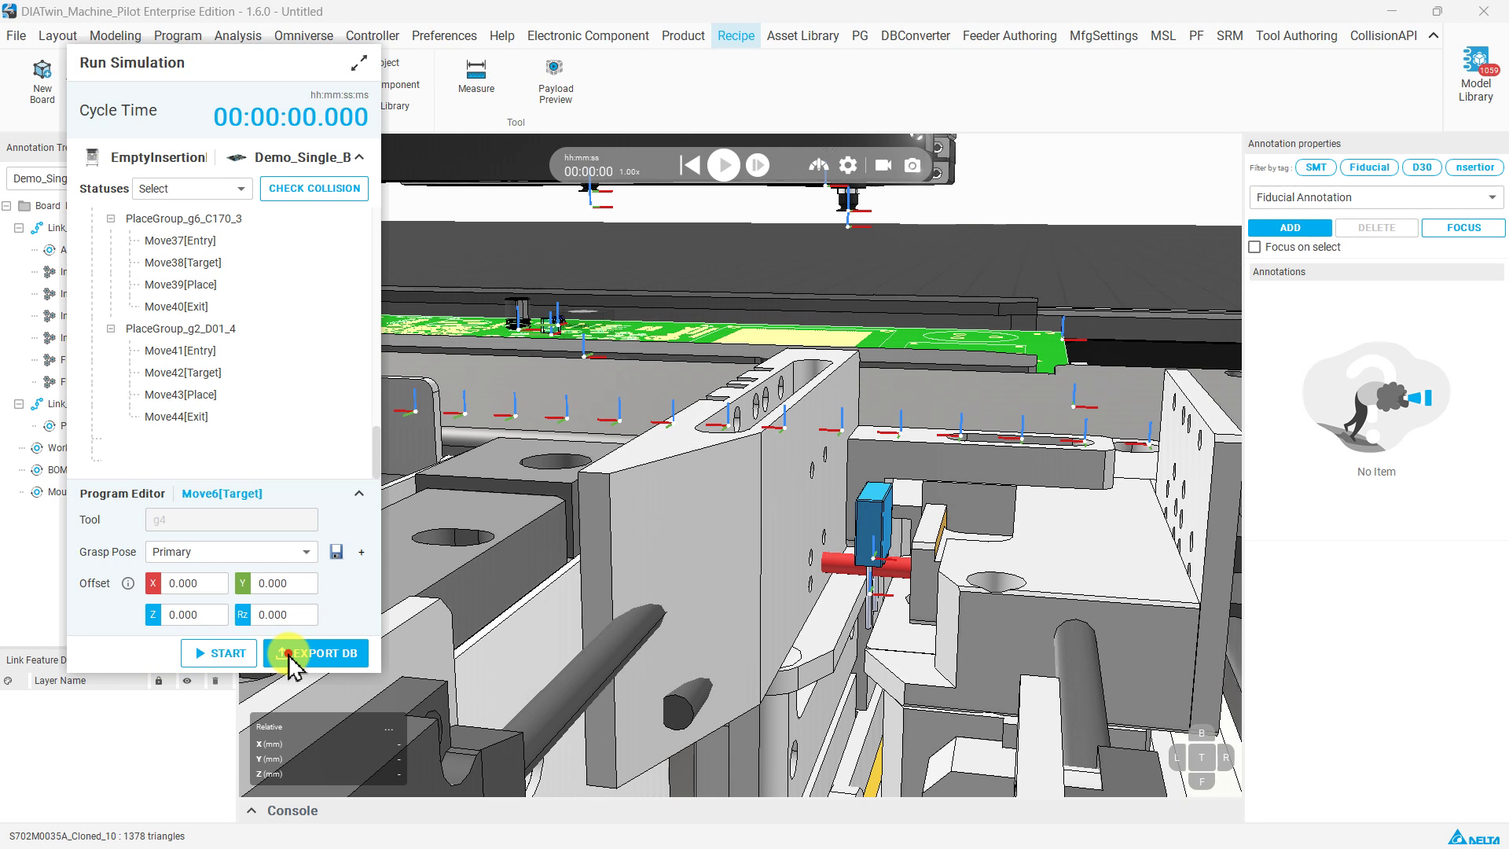Click the CHECK COLLISION button
This screenshot has height=849, width=1509.
[314, 189]
